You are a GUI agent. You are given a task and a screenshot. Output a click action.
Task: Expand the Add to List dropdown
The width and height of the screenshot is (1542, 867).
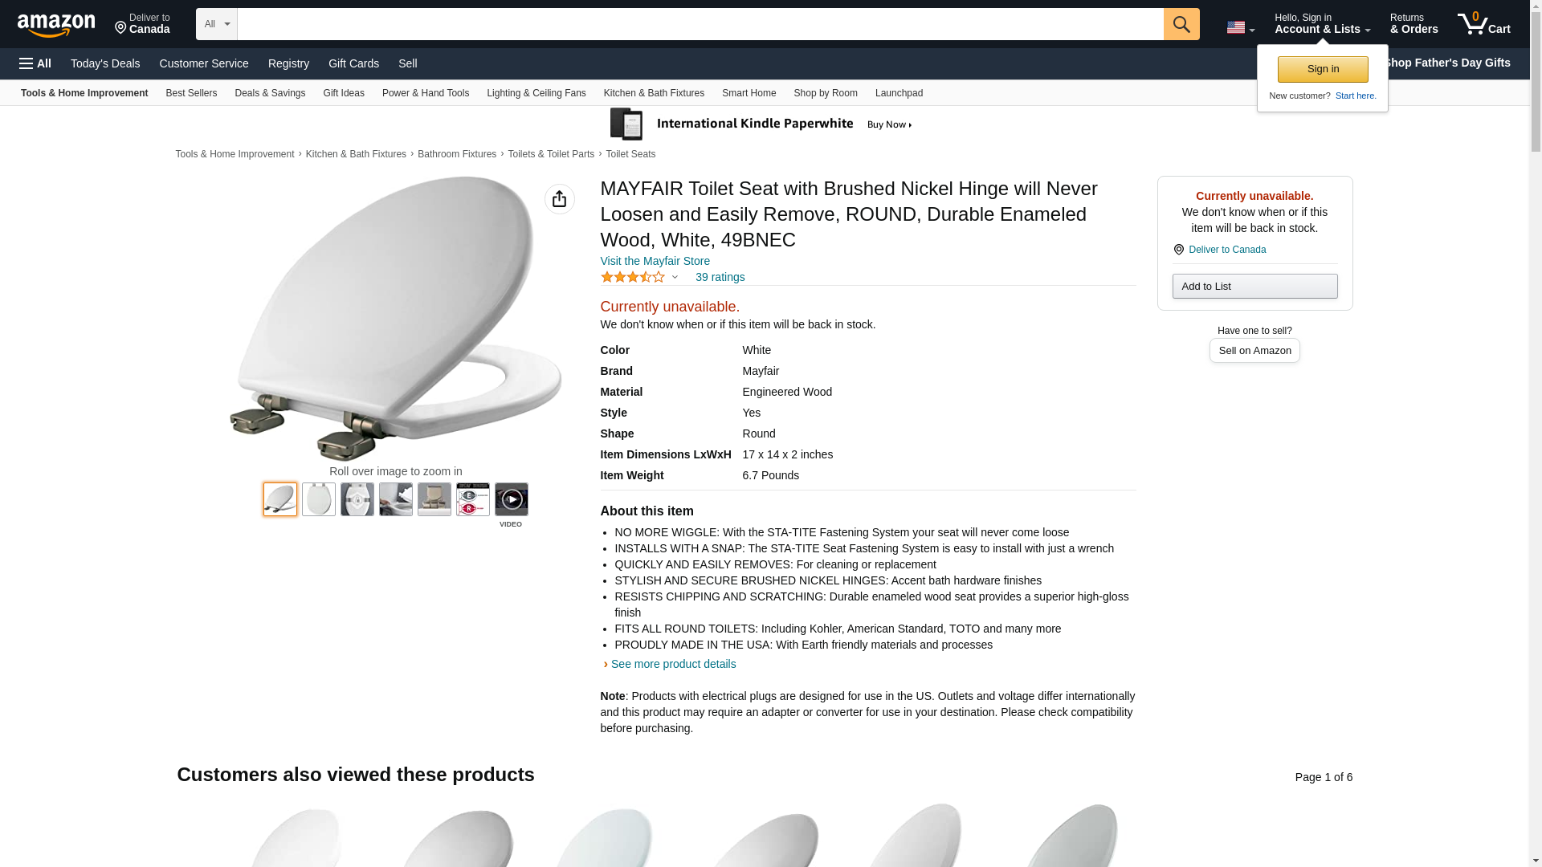pyautogui.click(x=1254, y=287)
